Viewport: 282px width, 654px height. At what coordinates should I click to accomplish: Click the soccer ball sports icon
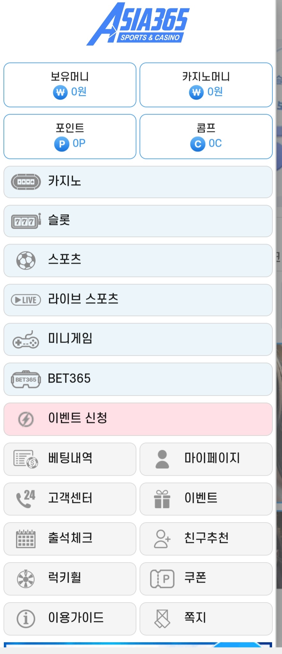coord(26,260)
